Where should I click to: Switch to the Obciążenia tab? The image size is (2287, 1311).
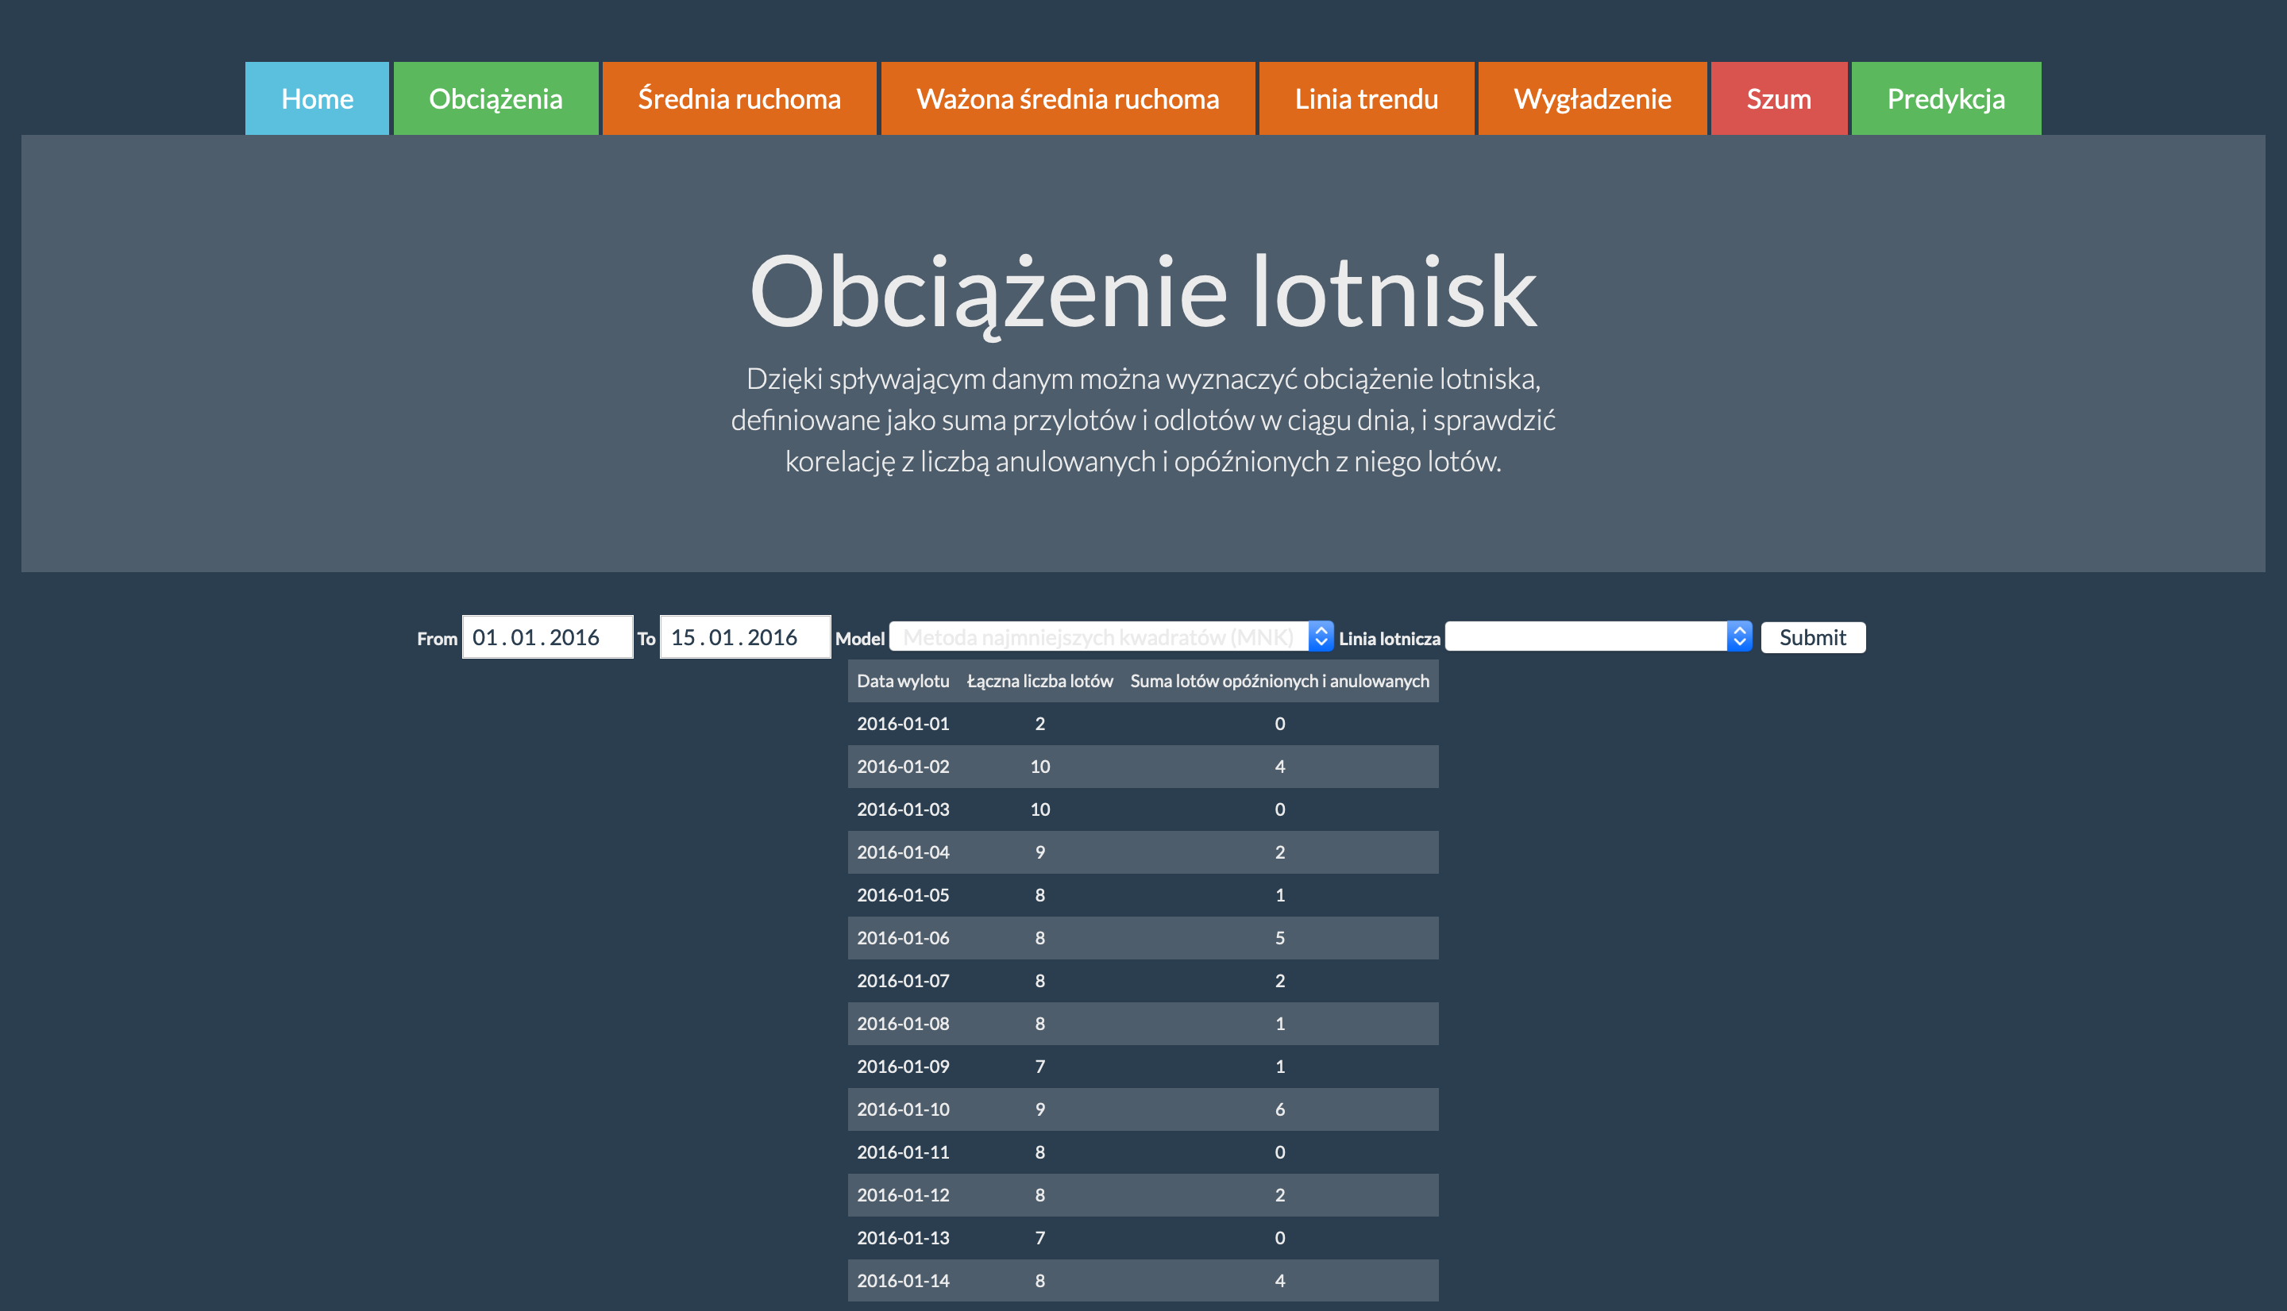pos(496,99)
